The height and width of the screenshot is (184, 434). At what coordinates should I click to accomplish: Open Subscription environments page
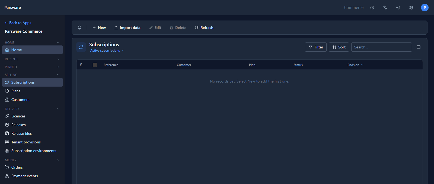point(32,151)
